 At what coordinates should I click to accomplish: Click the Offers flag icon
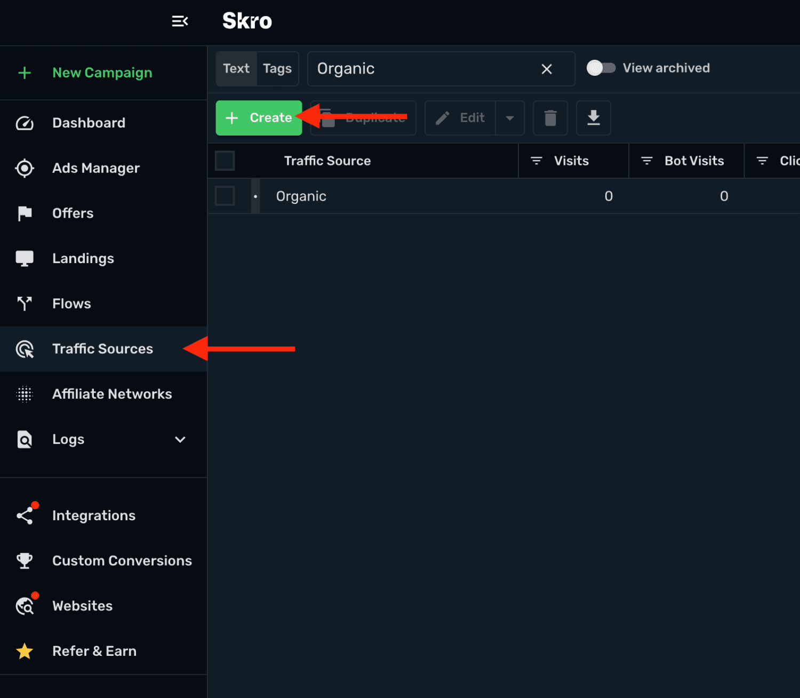pyautogui.click(x=25, y=213)
